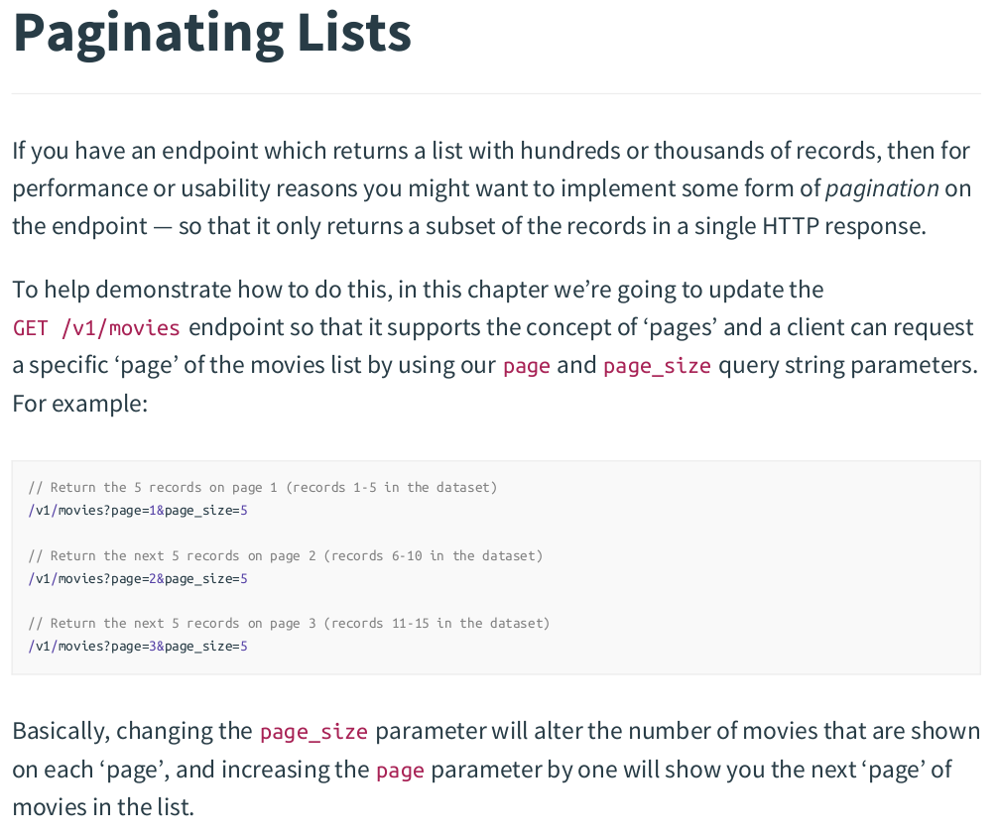
Task: Click "page_size" code before "query string parameters"
Action: [657, 366]
